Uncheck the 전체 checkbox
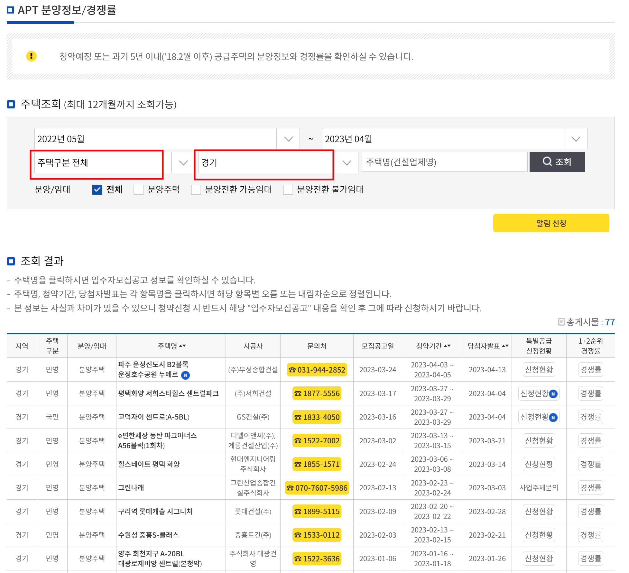629x573 pixels. tap(97, 189)
